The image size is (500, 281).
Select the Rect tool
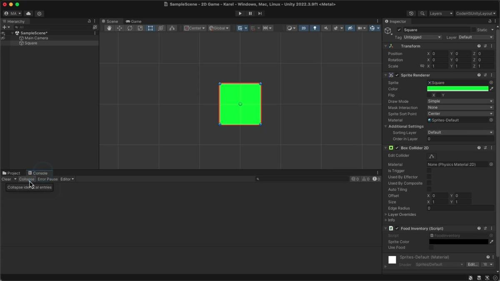[150, 28]
